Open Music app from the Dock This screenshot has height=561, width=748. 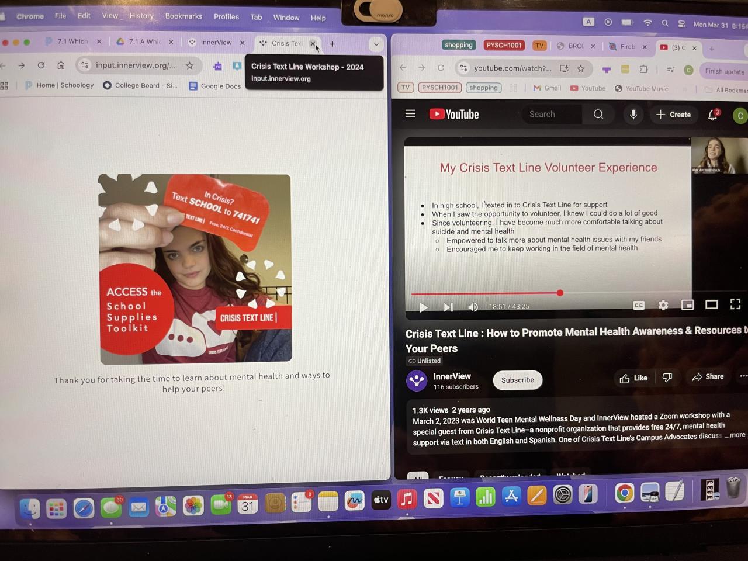tap(407, 500)
